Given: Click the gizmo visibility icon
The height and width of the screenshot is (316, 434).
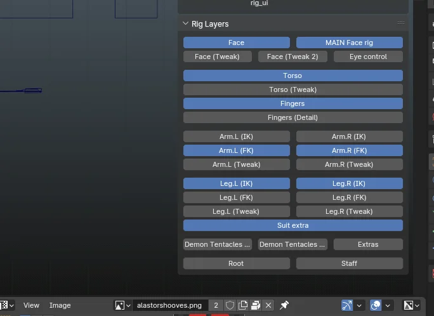Looking at the screenshot, I should tap(347, 305).
